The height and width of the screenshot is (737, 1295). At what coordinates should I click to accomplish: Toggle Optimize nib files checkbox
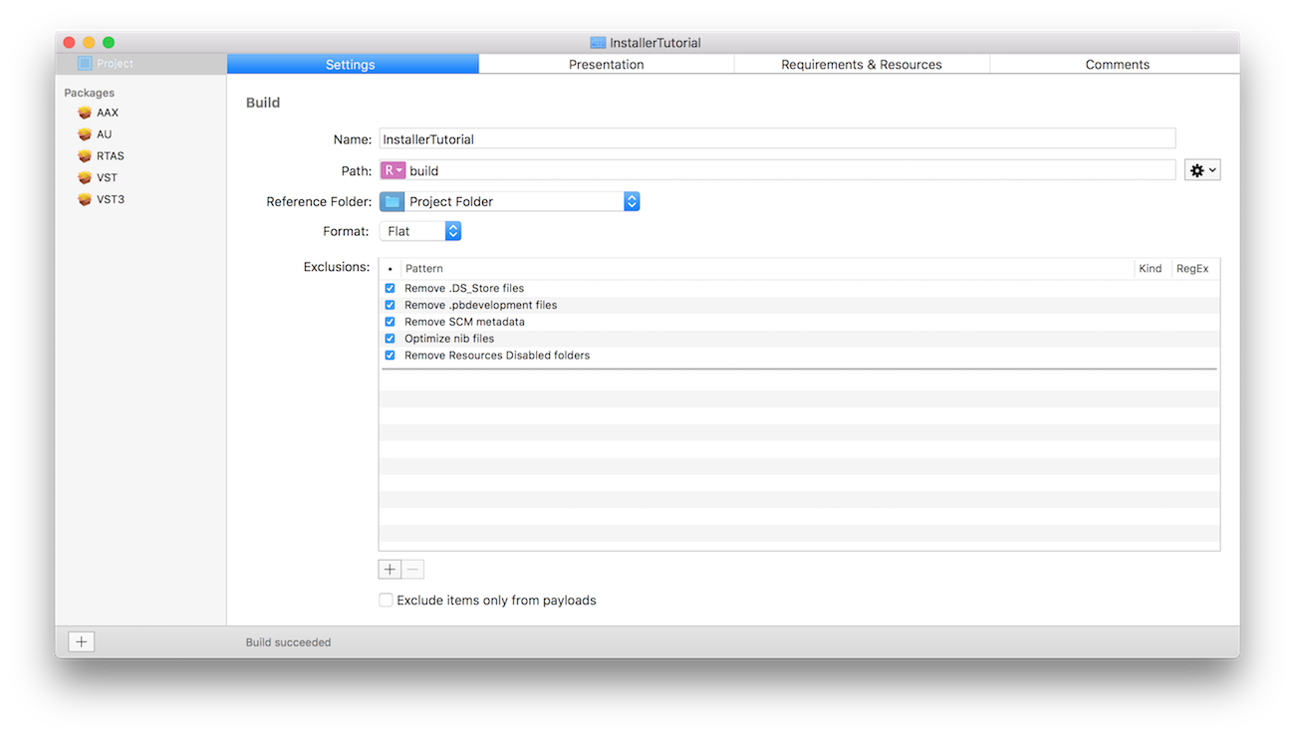[x=389, y=339]
